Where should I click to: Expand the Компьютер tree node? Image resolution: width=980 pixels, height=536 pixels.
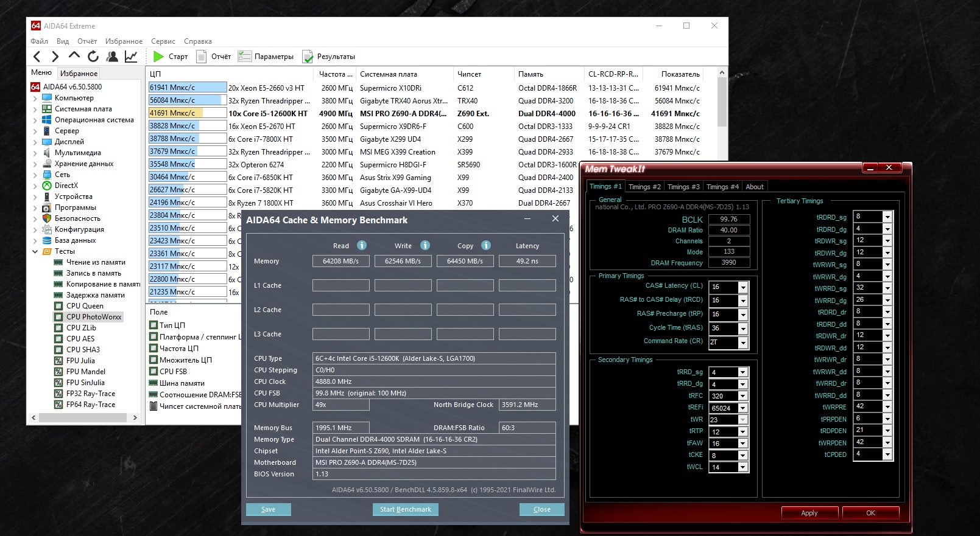(x=35, y=98)
